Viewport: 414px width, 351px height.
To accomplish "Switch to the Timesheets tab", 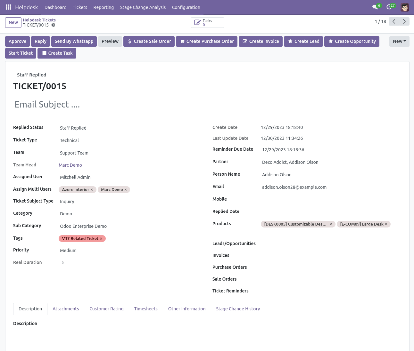I will coord(146,309).
